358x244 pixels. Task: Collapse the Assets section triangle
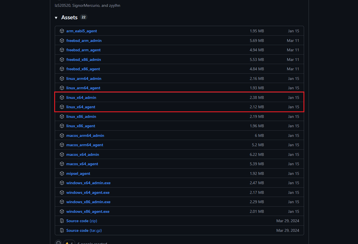[x=56, y=18]
